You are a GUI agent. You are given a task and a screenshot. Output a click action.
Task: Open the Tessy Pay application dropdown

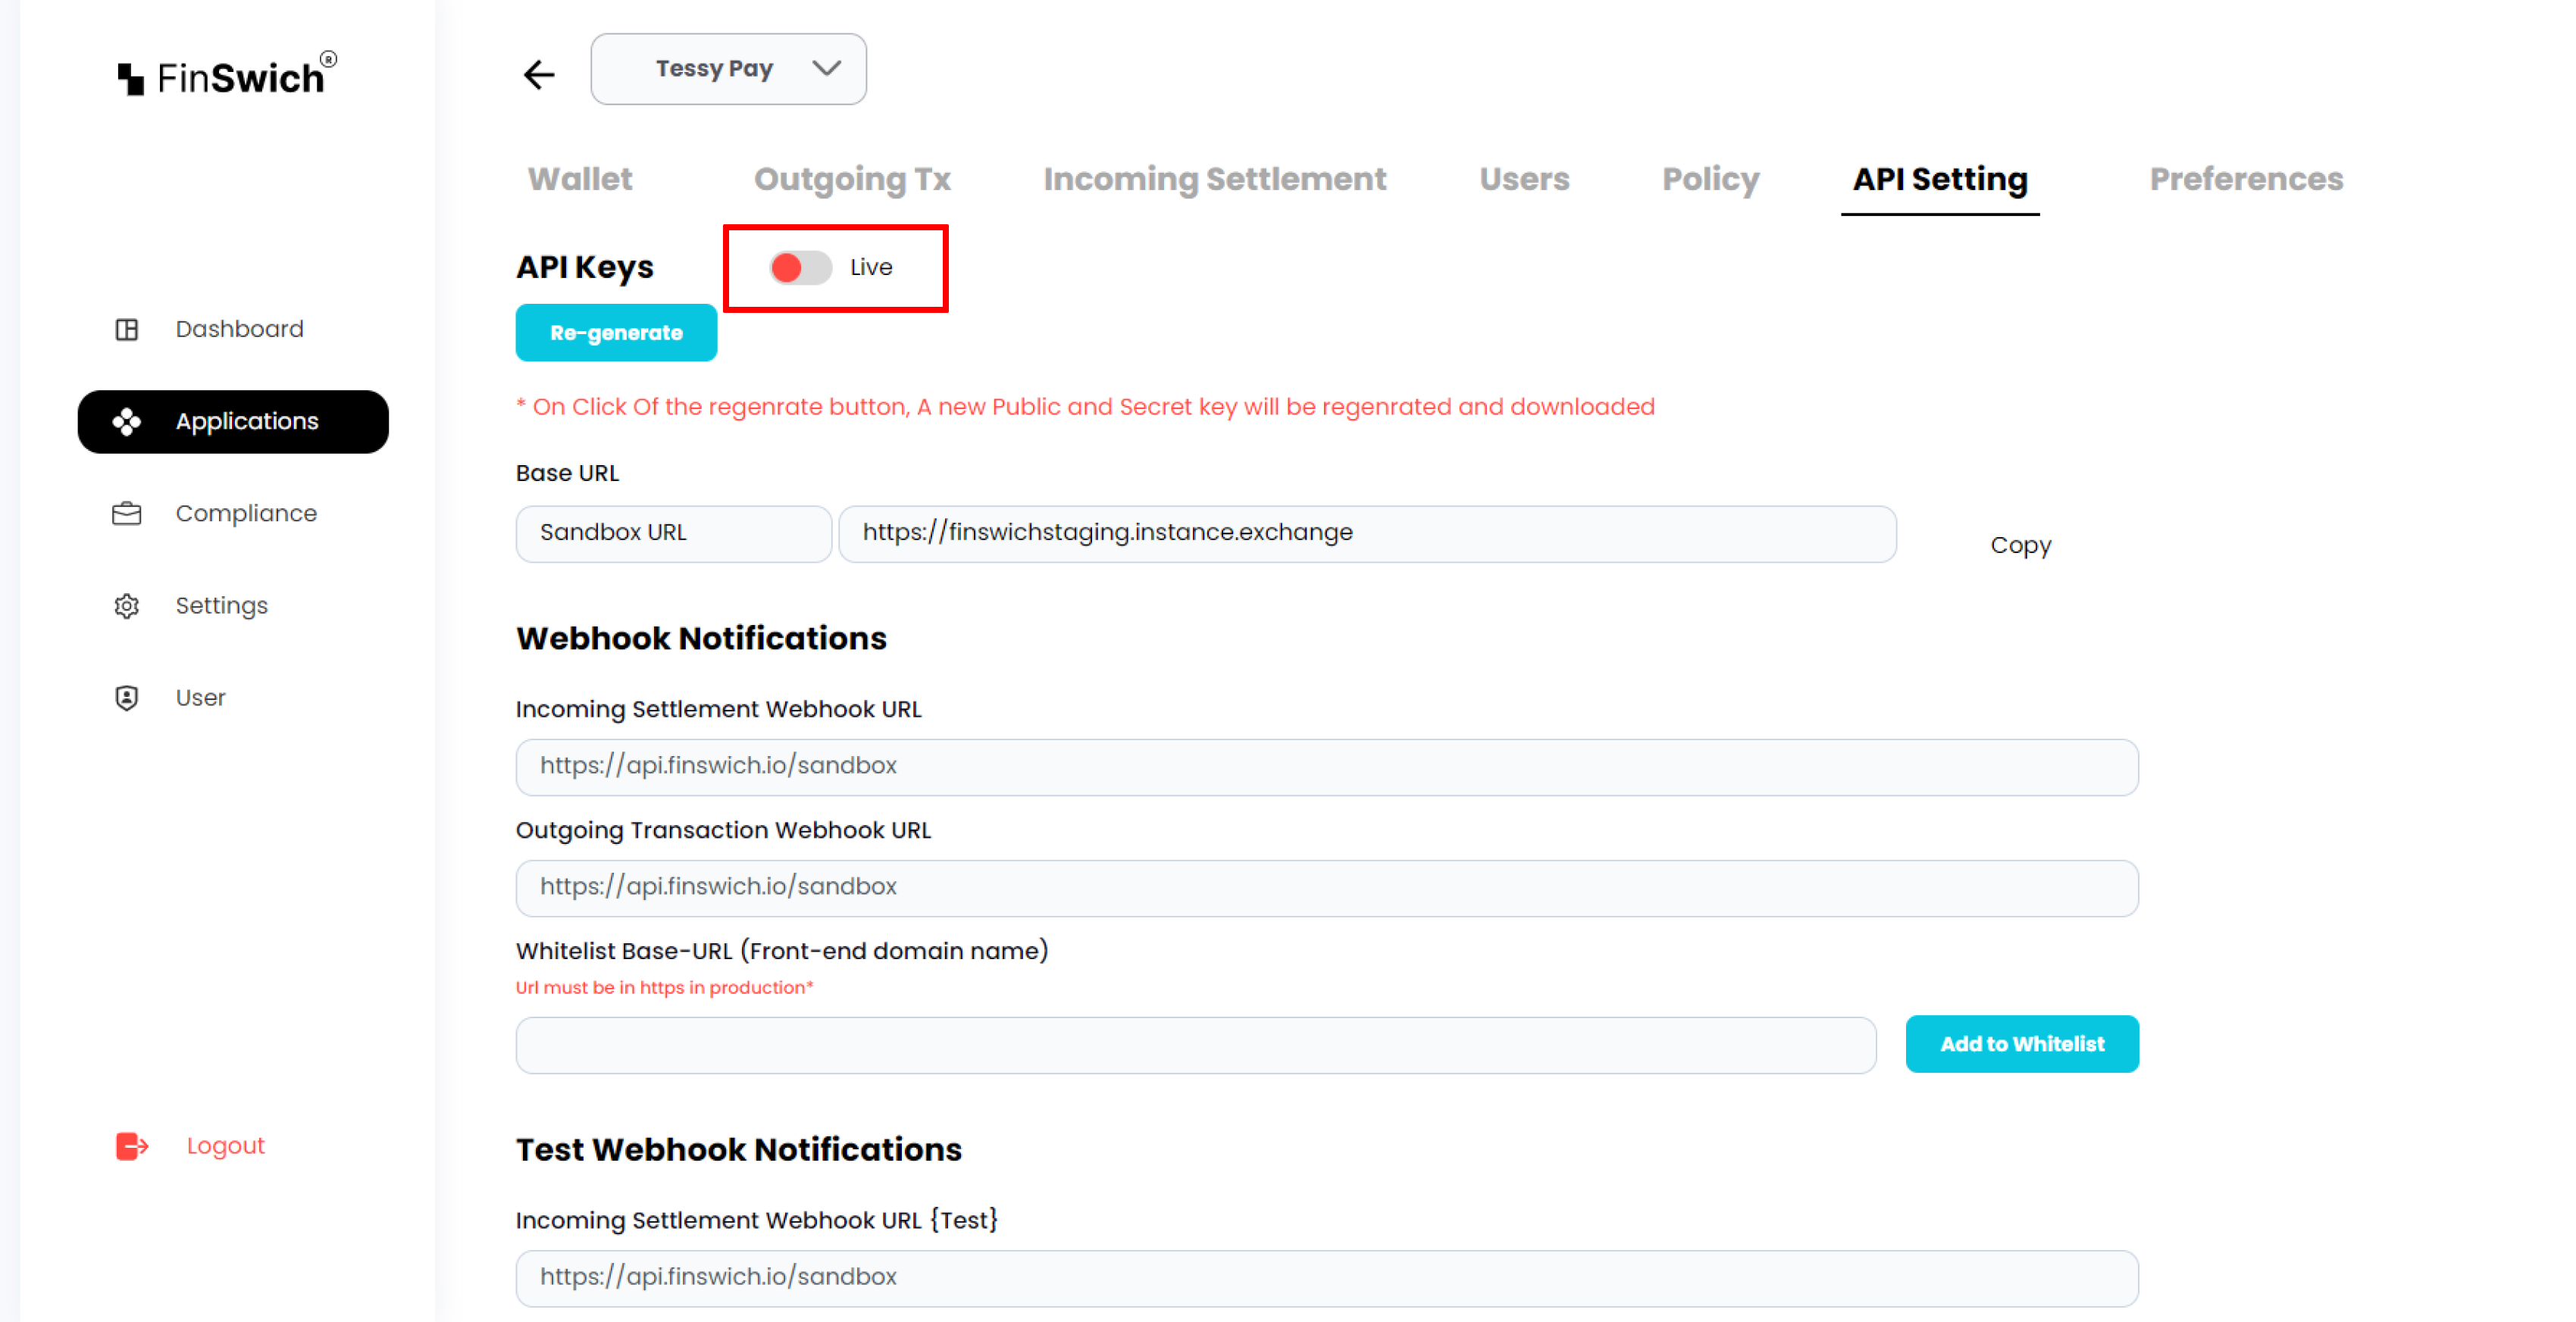(729, 69)
